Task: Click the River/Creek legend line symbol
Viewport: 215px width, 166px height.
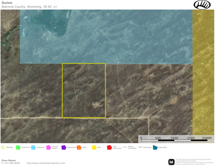Action: pyautogui.click(x=140, y=147)
